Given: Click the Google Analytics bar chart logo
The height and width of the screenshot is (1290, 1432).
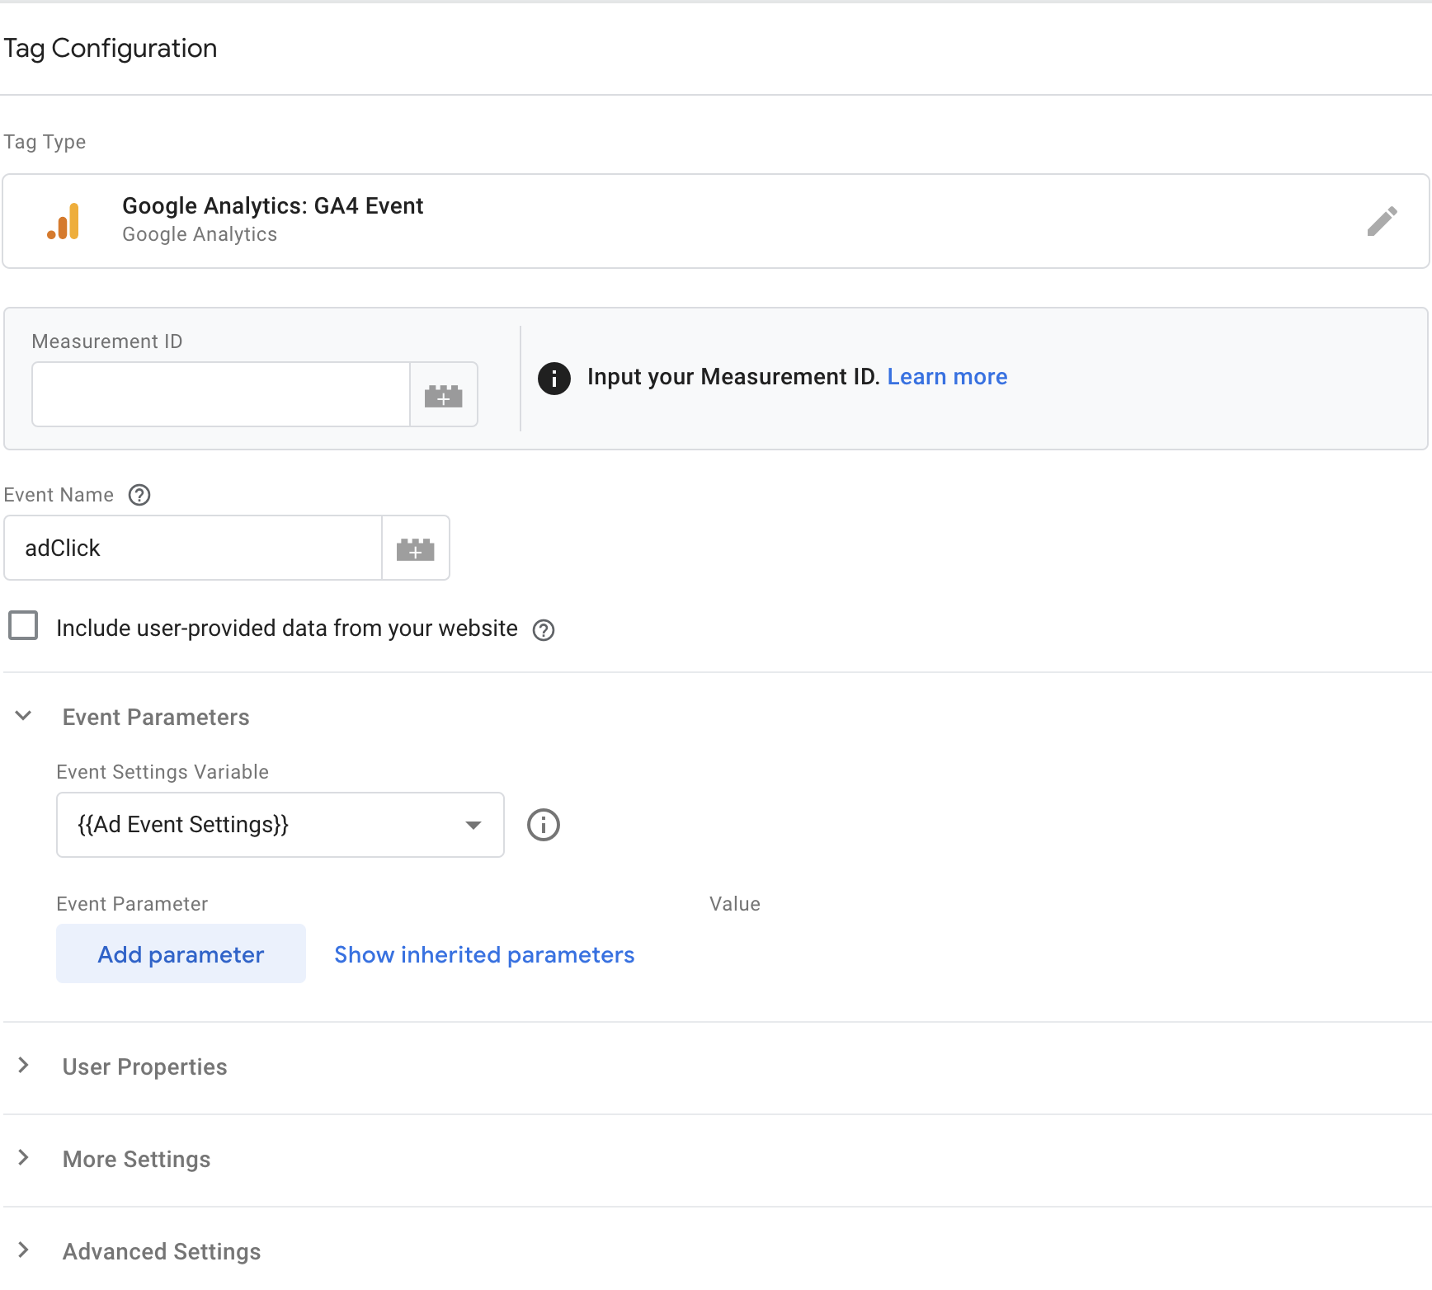Looking at the screenshot, I should pyautogui.click(x=64, y=221).
